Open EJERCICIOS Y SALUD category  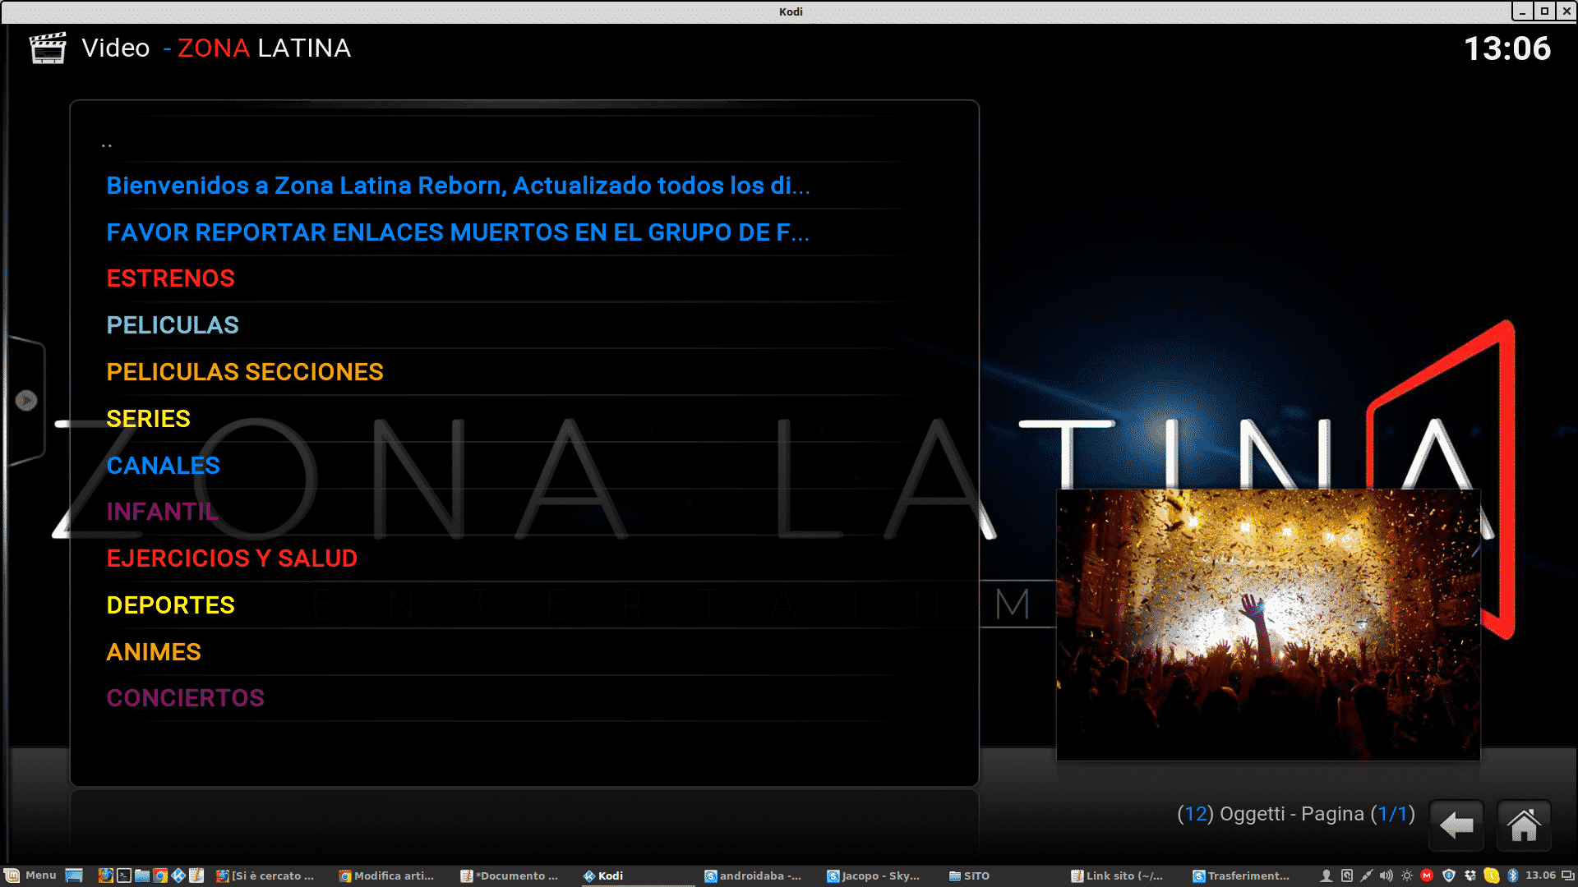[x=524, y=558]
